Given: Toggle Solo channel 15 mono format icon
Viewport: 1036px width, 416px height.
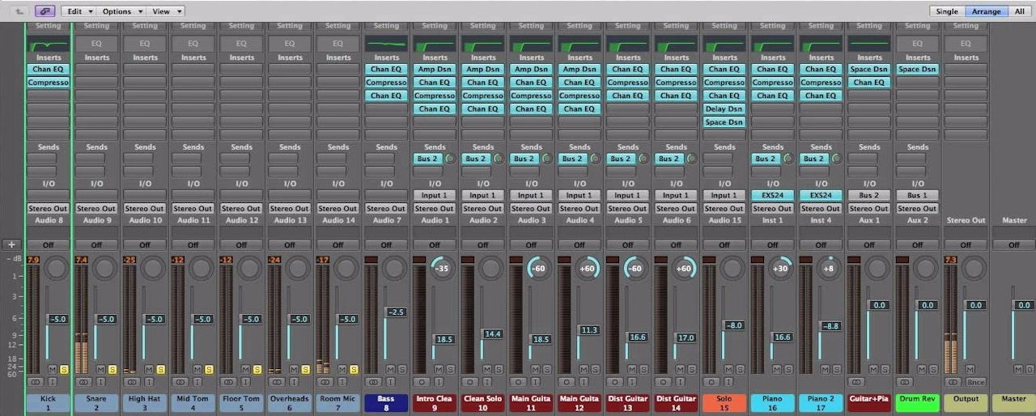Looking at the screenshot, I should click(x=711, y=381).
